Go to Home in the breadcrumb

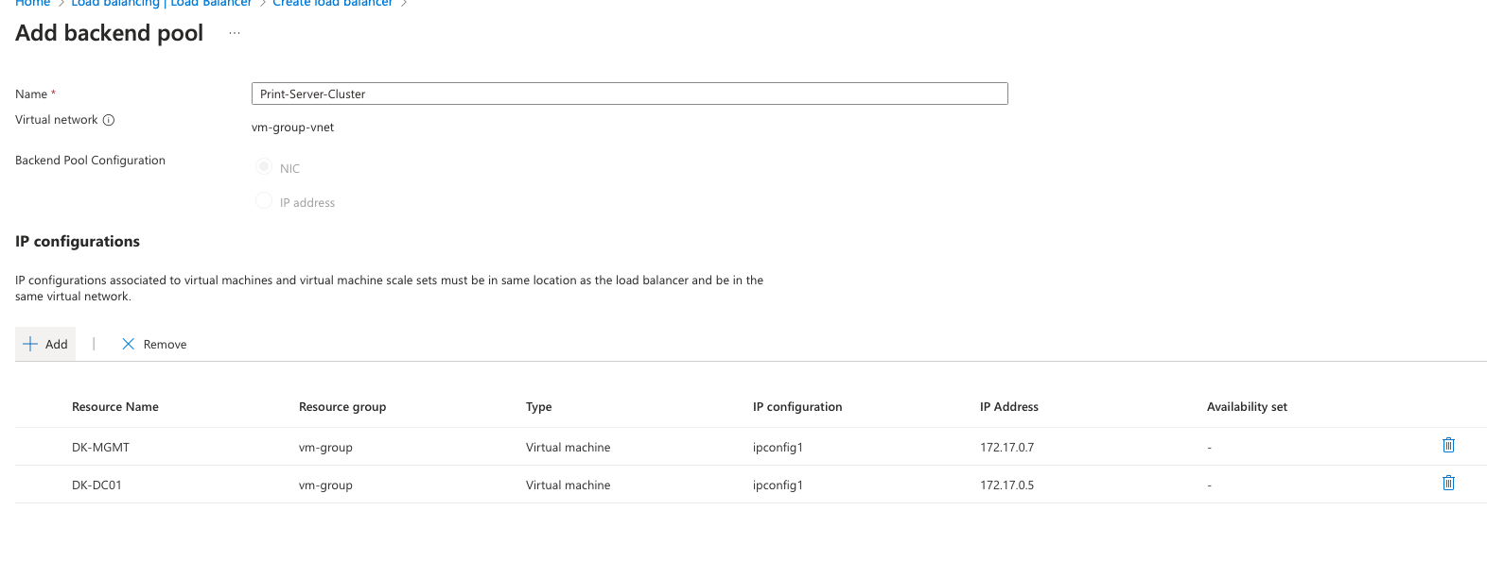[33, 4]
